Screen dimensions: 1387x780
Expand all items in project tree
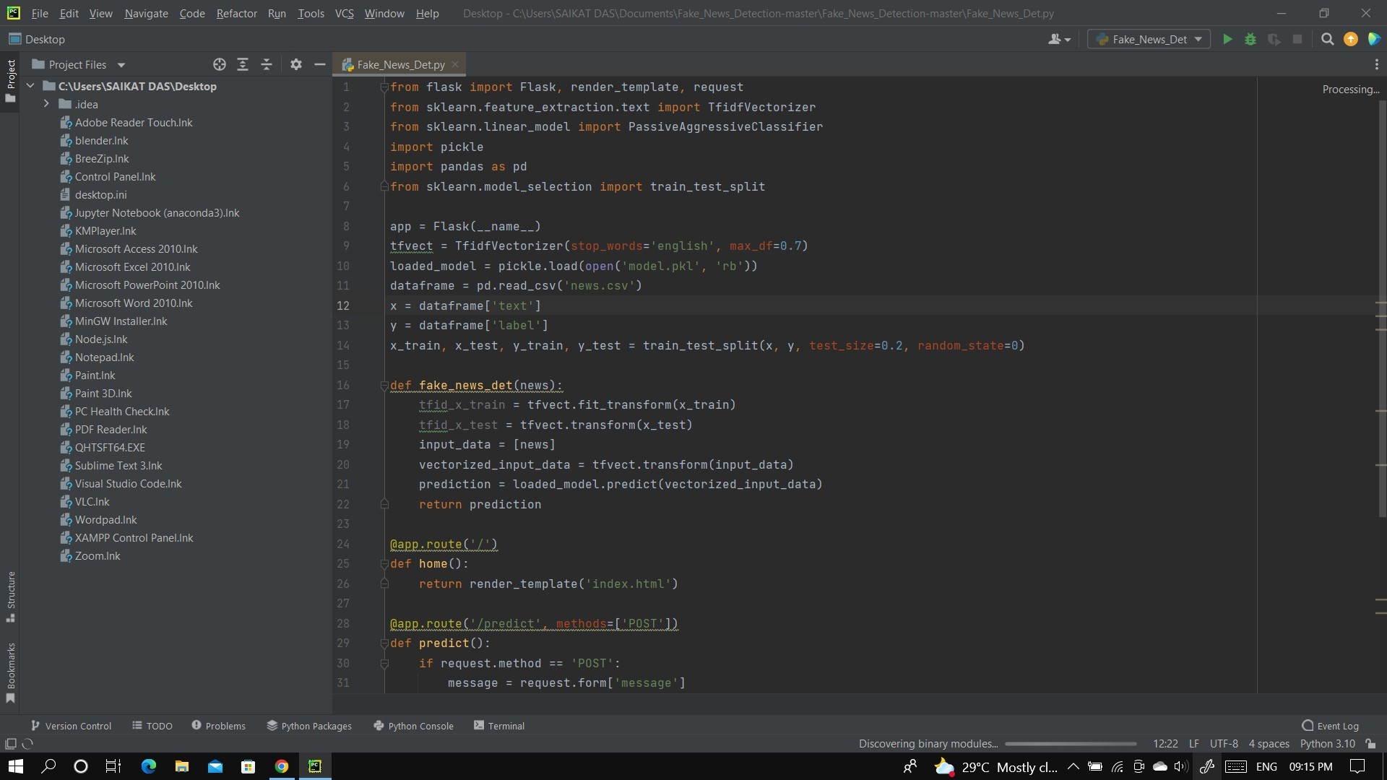tap(243, 65)
